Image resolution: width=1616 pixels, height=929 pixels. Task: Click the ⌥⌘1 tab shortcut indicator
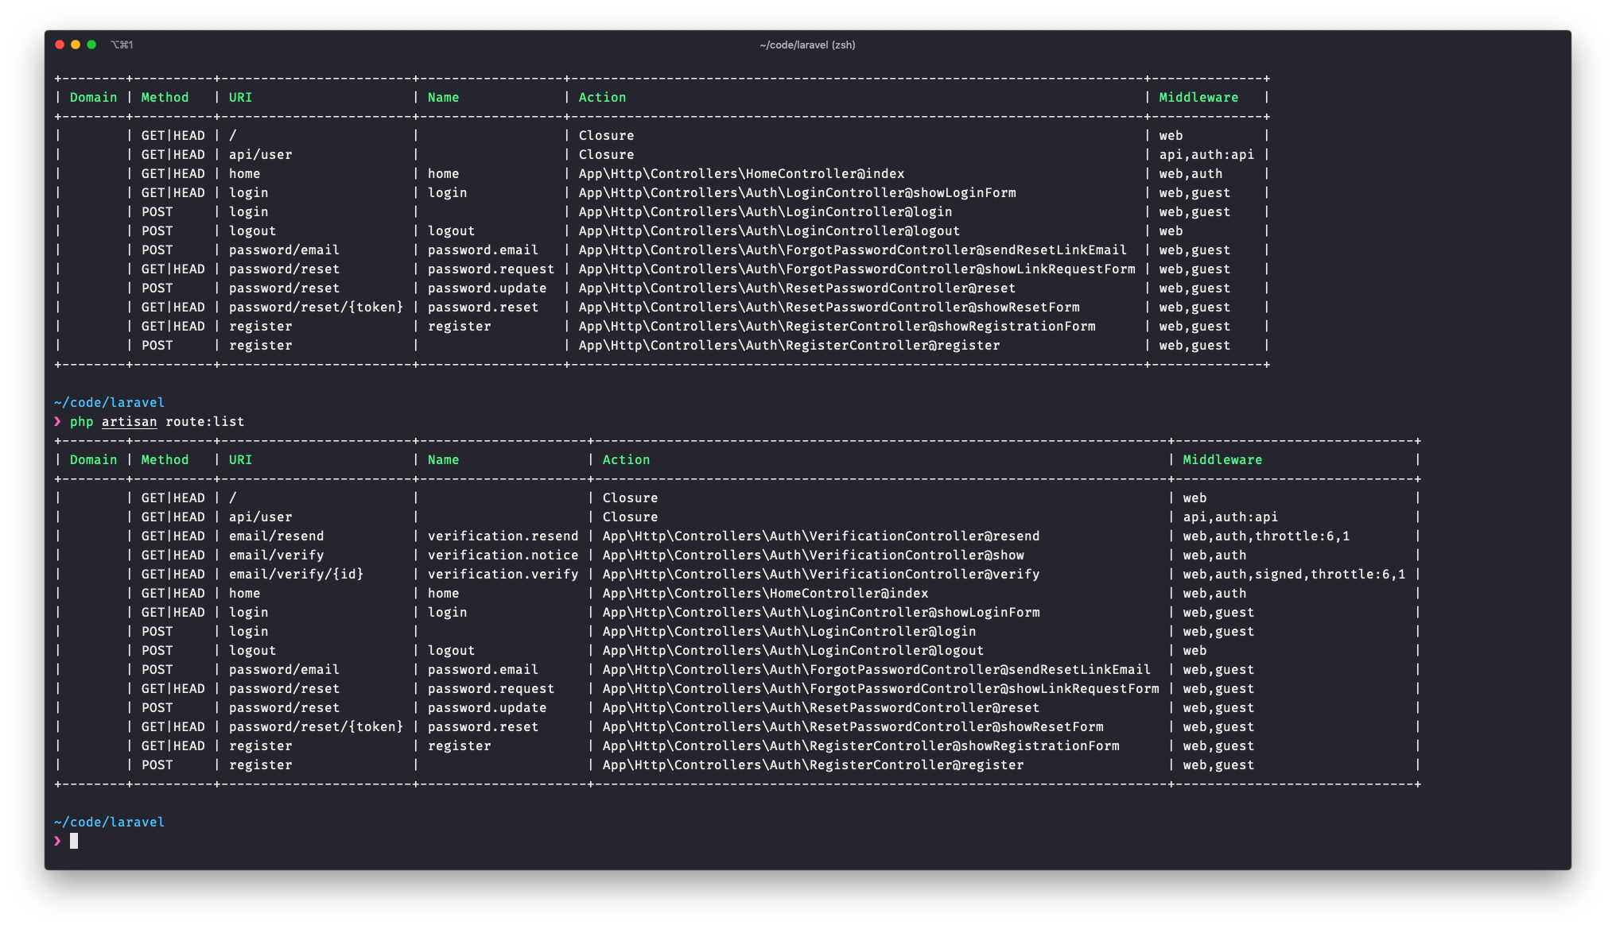tap(122, 45)
